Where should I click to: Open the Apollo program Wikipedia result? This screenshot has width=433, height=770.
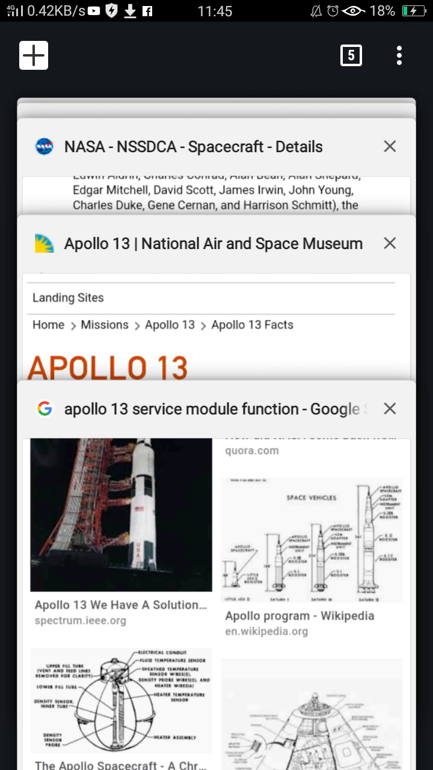click(300, 615)
